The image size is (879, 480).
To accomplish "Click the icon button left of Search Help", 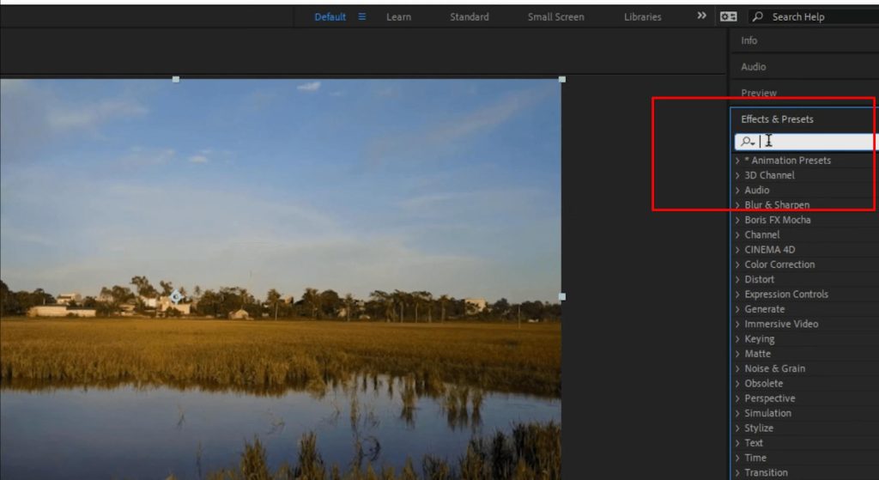I will (728, 17).
